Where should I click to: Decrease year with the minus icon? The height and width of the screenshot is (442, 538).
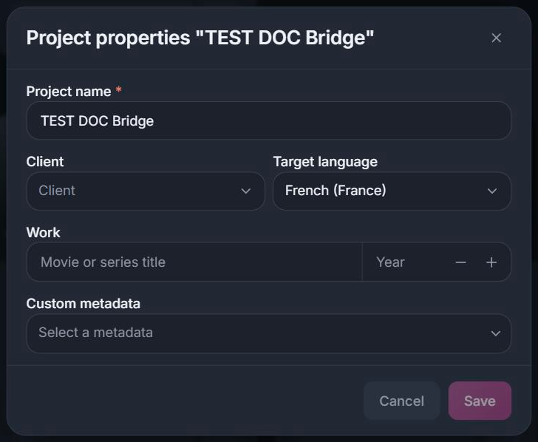point(461,262)
